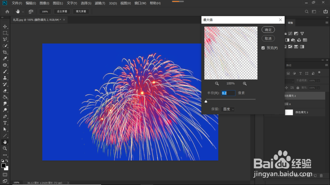
Task: Toggle the 预览(P) preview checkbox
Action: point(263,48)
